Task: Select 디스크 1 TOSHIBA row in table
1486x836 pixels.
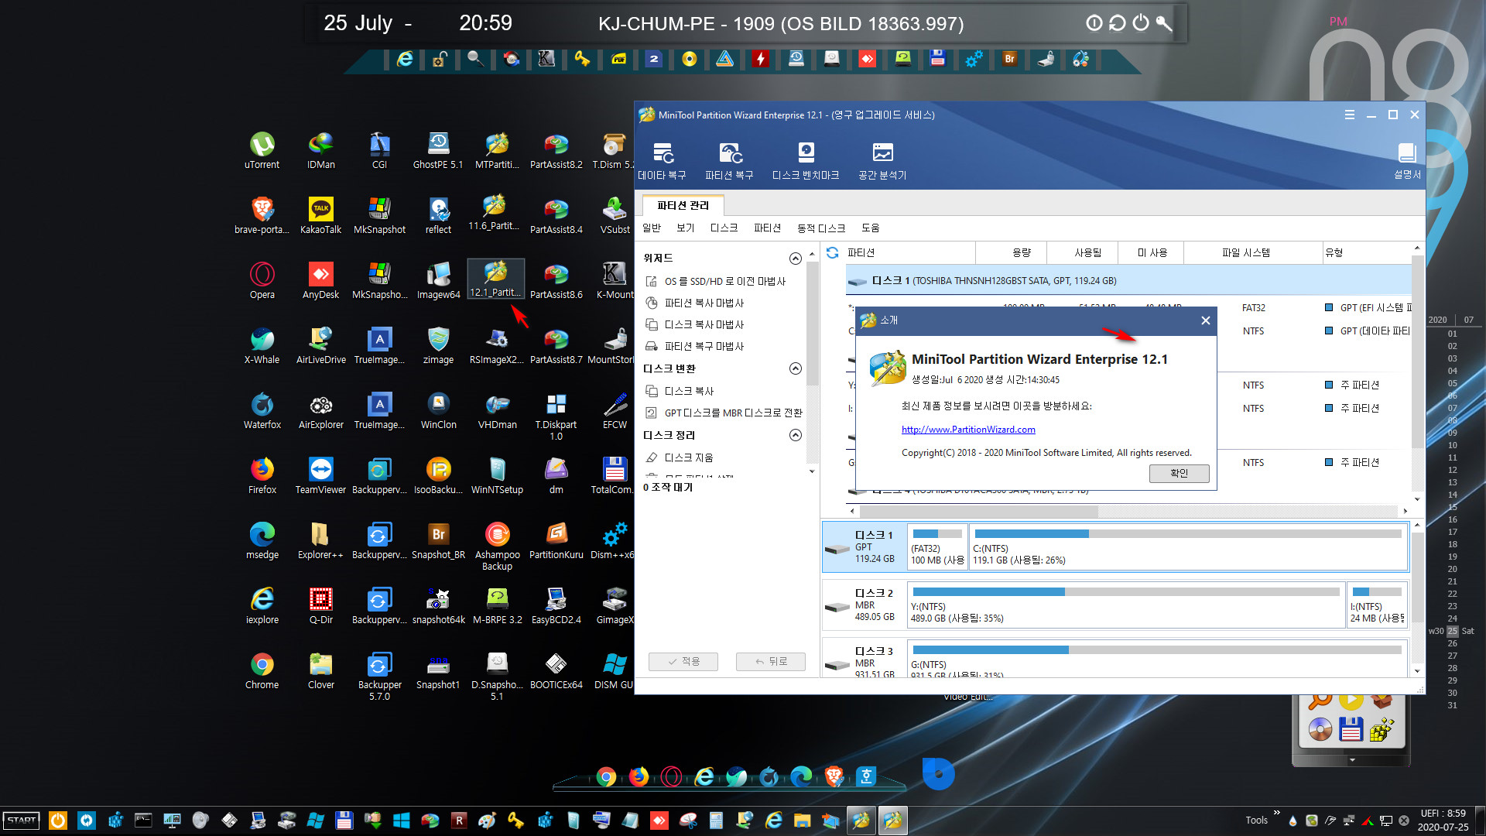Action: 1128,280
